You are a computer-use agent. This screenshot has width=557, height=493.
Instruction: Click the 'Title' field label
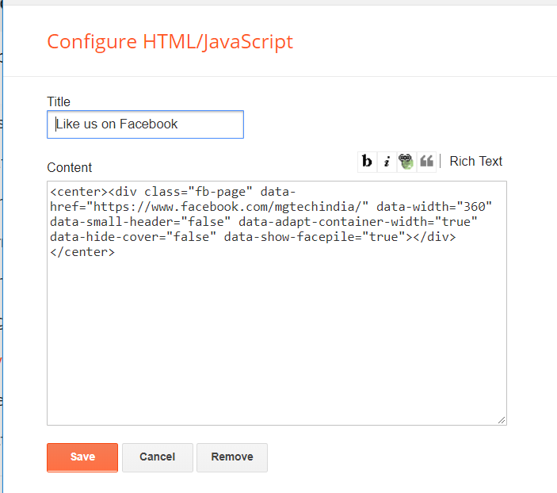(x=59, y=101)
